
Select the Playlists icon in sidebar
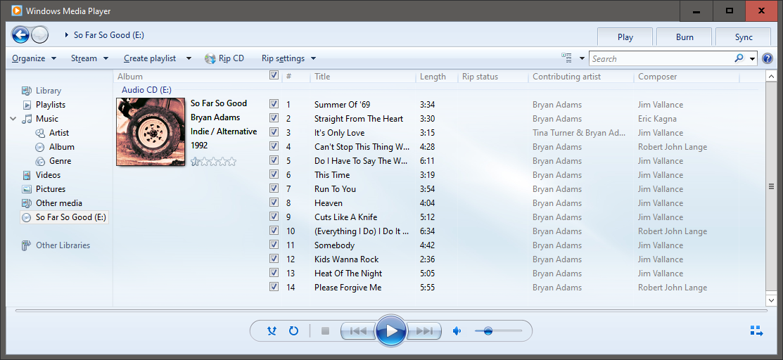pos(27,105)
